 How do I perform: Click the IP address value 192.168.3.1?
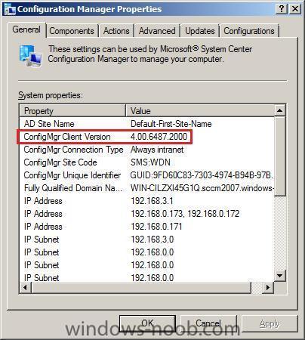[x=152, y=201]
